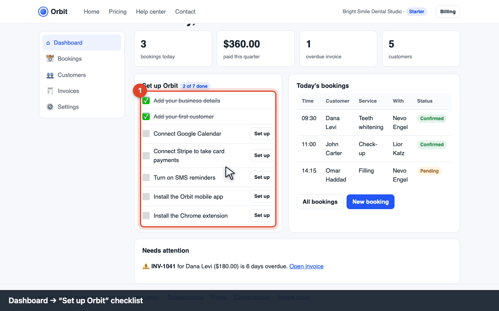Open Invoices via its document icon
Screen dimensions: 499x311
point(50,91)
